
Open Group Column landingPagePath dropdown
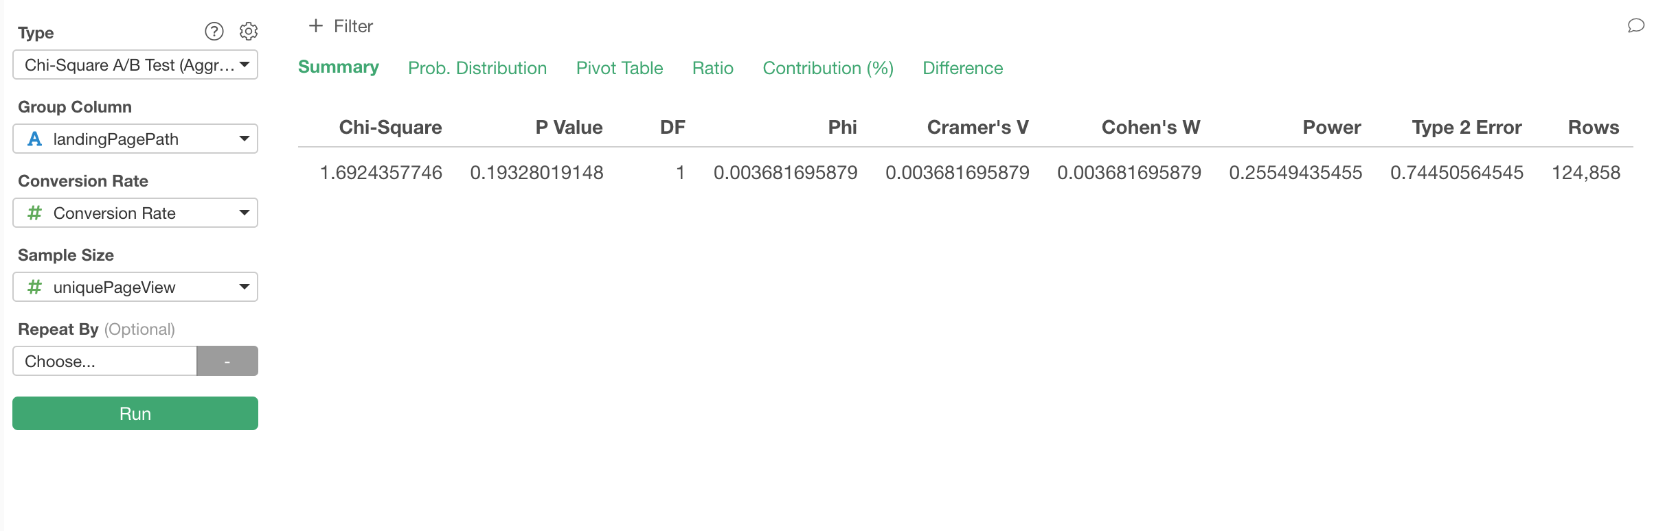[x=135, y=139]
